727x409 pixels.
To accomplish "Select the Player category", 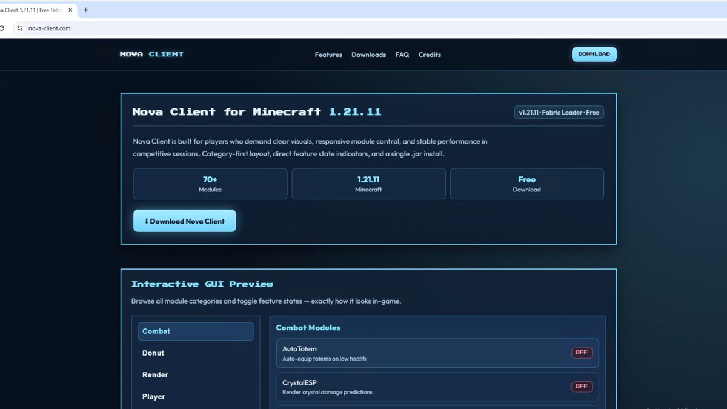I will pyautogui.click(x=196, y=397).
